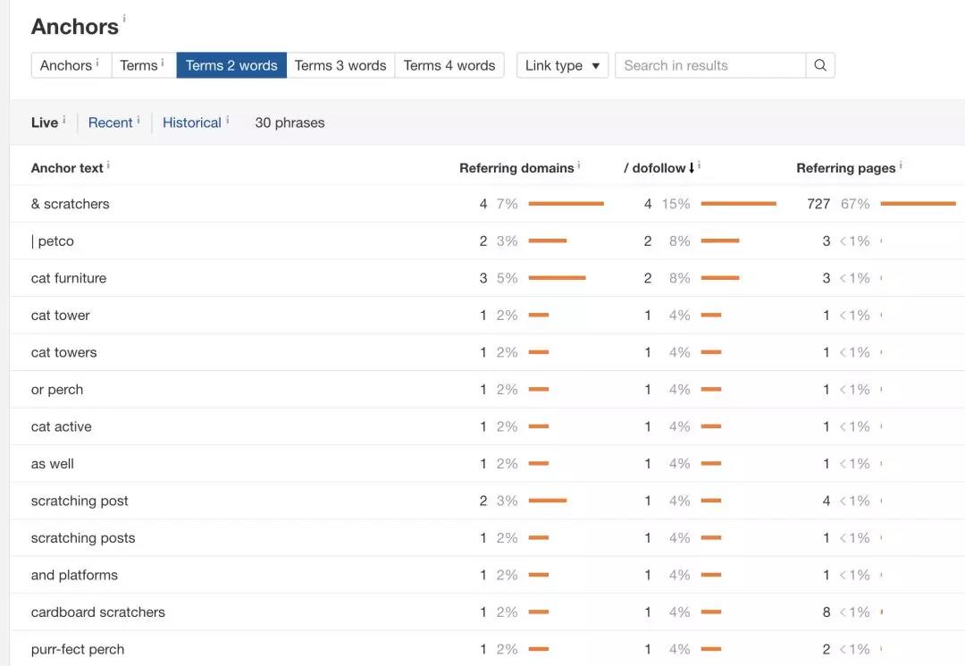The image size is (965, 666).
Task: Click info icon beside Referring pages header
Action: click(x=901, y=165)
